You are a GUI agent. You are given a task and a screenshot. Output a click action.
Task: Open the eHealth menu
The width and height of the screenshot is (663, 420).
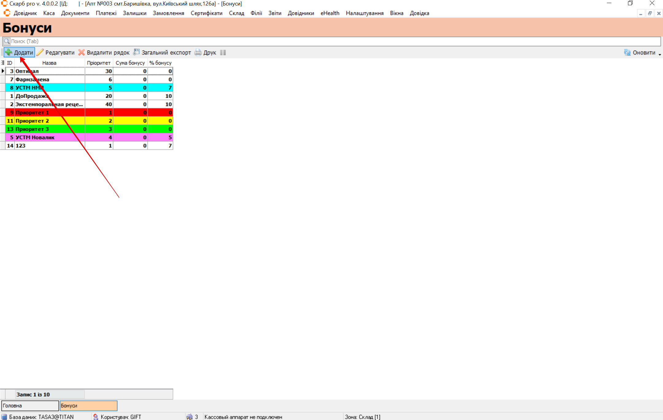[x=330, y=13]
